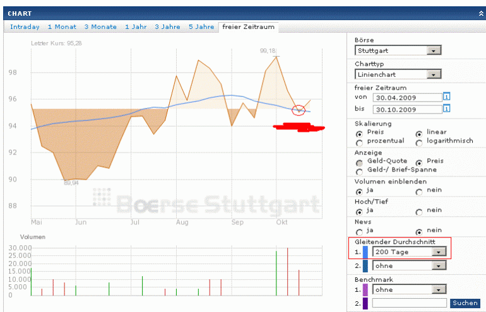Select 'nein' for Volumen einblenden
The width and height of the screenshot is (486, 312).
[x=418, y=192]
